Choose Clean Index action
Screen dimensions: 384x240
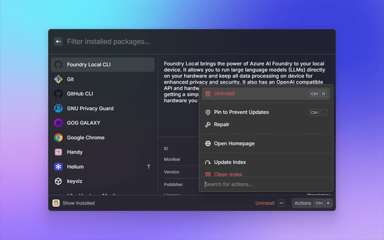(266, 174)
